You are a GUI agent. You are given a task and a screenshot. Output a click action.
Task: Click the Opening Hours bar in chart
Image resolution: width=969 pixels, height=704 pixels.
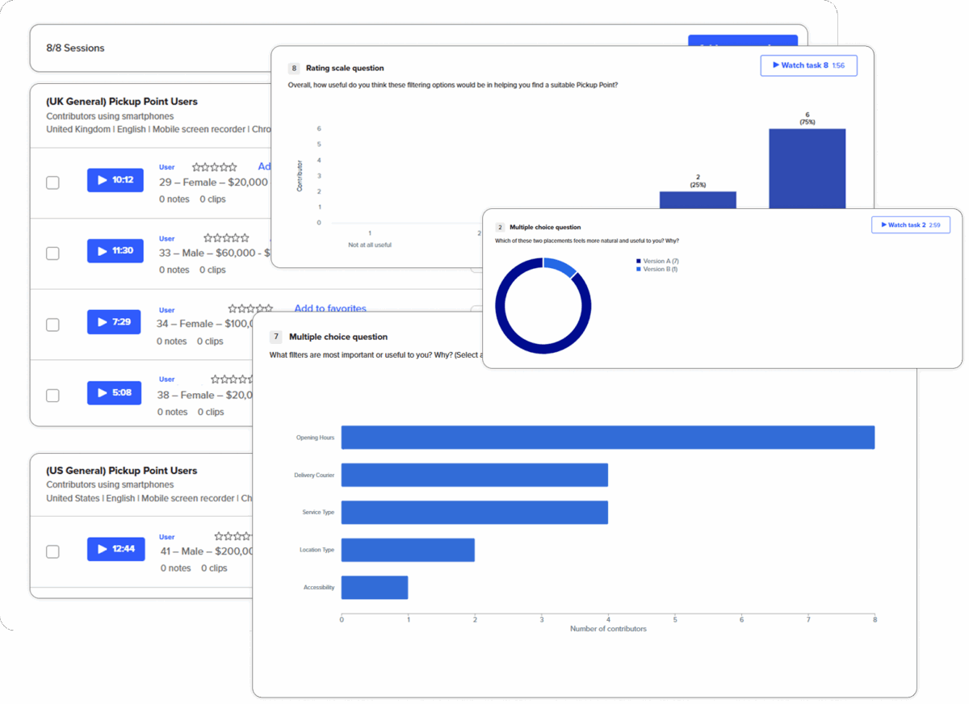pos(607,438)
